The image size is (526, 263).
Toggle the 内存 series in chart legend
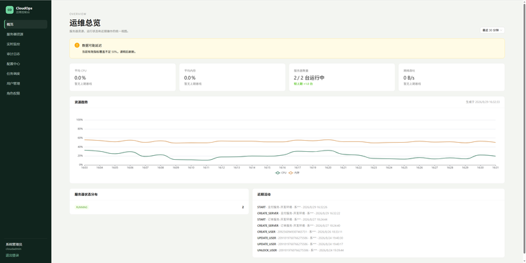tap(293, 173)
